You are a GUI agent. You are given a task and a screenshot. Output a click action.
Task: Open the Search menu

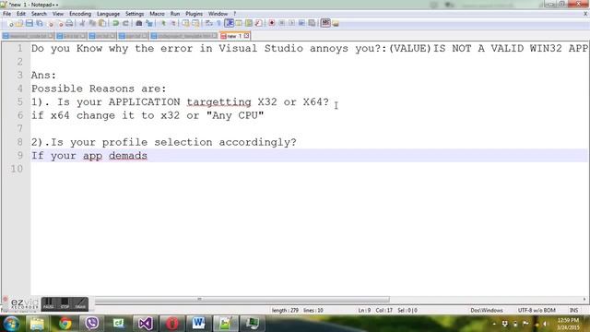[x=39, y=14]
